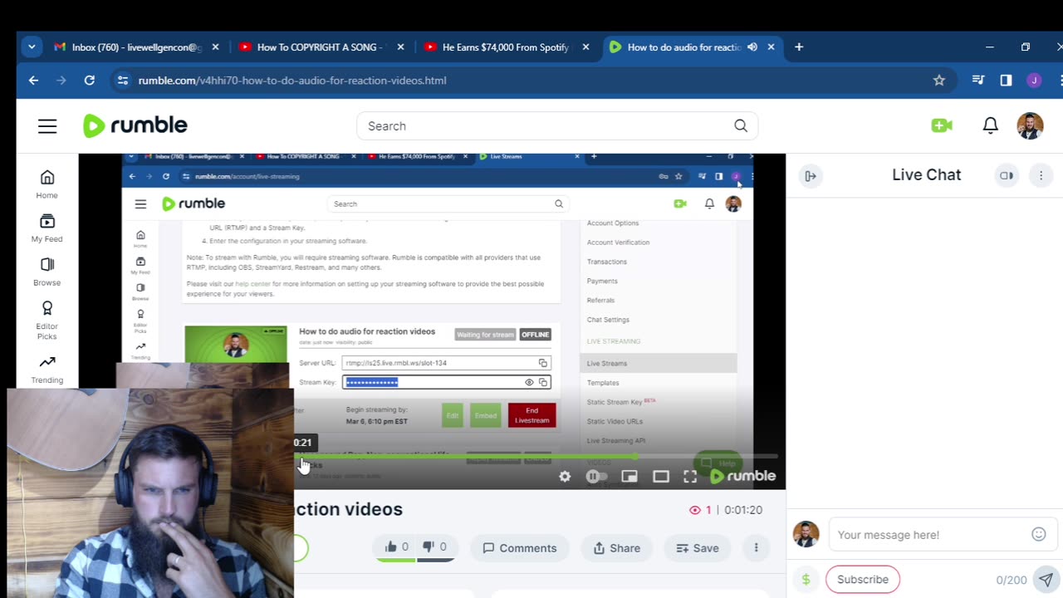This screenshot has height=598, width=1063.
Task: Reload the current page
Action: (90, 81)
